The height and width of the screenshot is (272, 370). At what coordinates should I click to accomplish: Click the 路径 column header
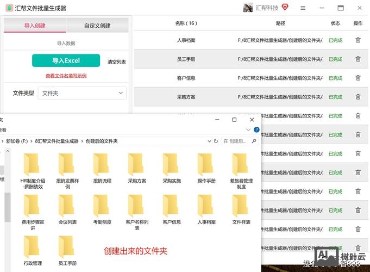(x=280, y=23)
